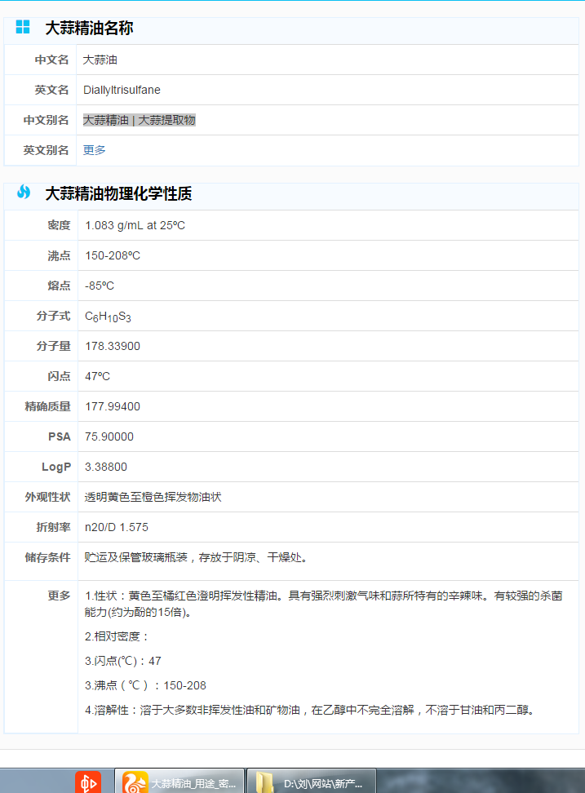Click the line 2.相对密度：
This screenshot has width=585, height=793.
(x=117, y=636)
